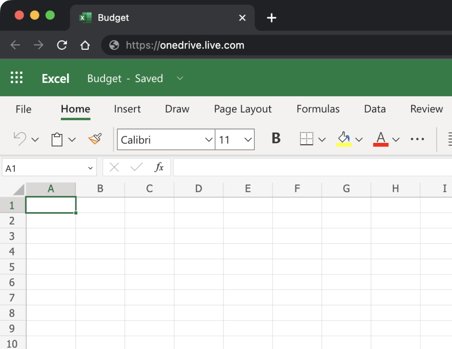Image resolution: width=452 pixels, height=349 pixels.
Task: Select row 9 header
Action: point(13,328)
